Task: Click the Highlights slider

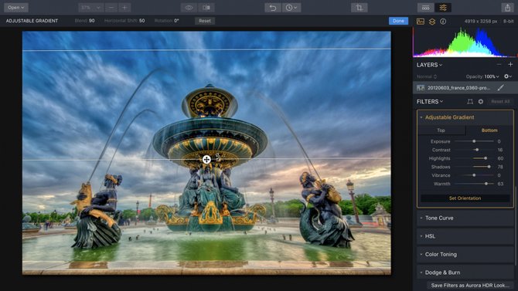Action: click(474, 158)
